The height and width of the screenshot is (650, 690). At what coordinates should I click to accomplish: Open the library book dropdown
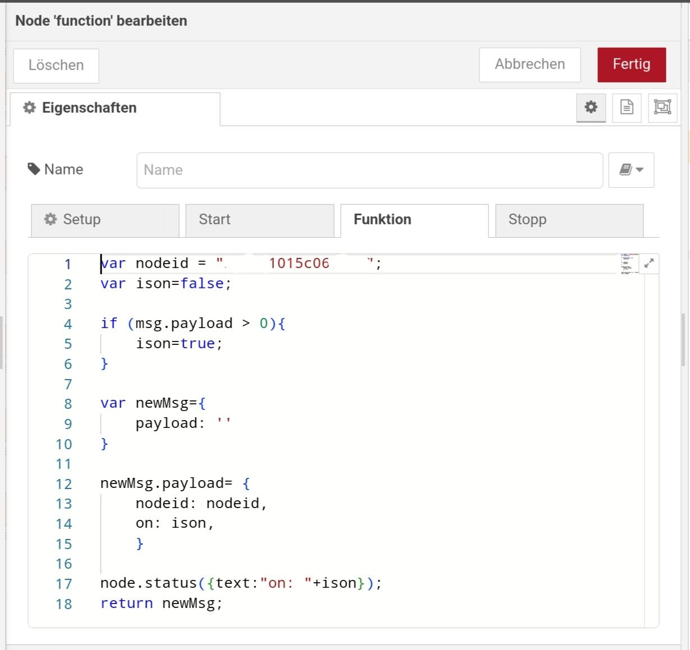(x=631, y=170)
